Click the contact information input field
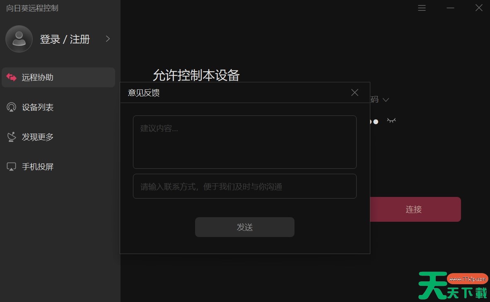The height and width of the screenshot is (302, 490). [x=244, y=187]
